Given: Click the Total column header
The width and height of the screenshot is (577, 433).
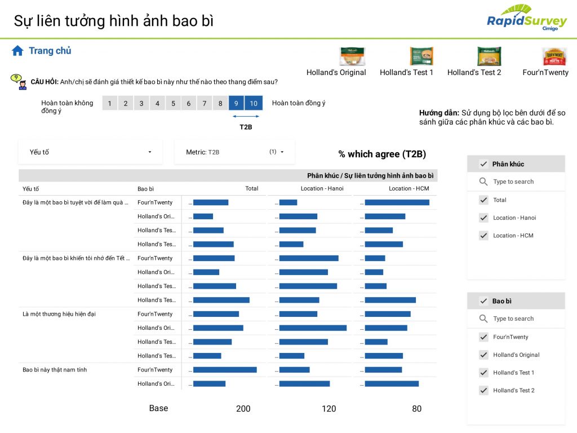Looking at the screenshot, I should 252,188.
